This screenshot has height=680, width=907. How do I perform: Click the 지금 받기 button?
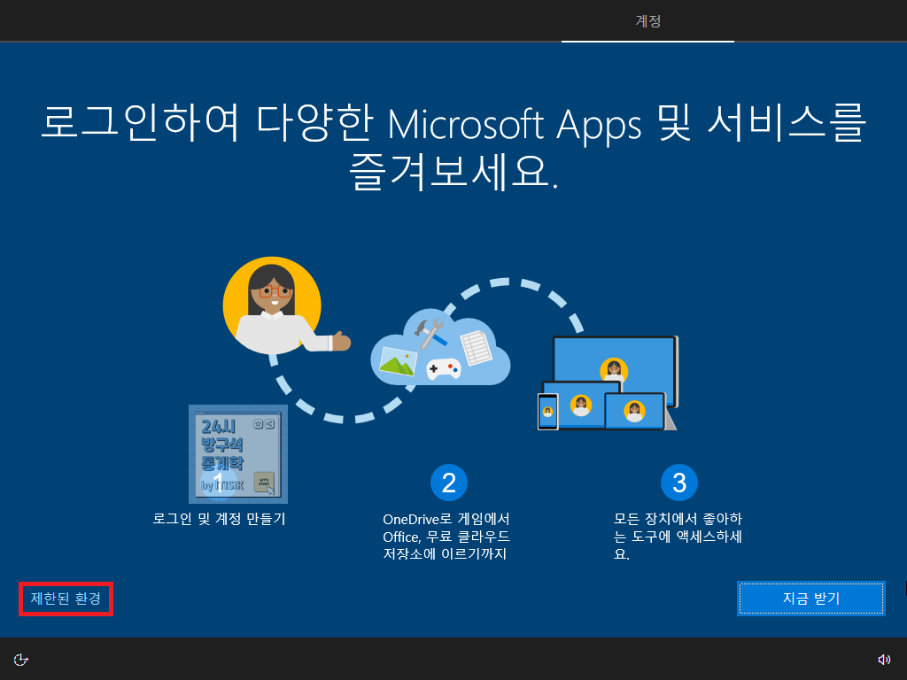coord(811,599)
